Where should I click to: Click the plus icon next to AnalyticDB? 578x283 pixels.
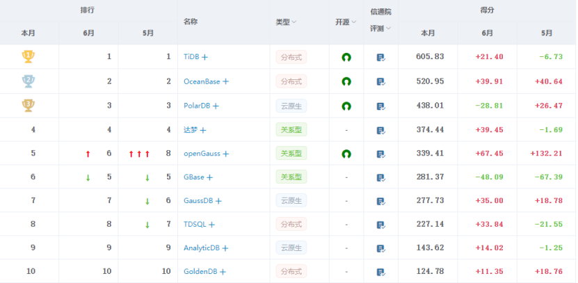pyautogui.click(x=225, y=248)
